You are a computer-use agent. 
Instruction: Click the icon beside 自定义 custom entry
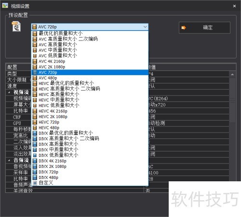point(35,183)
